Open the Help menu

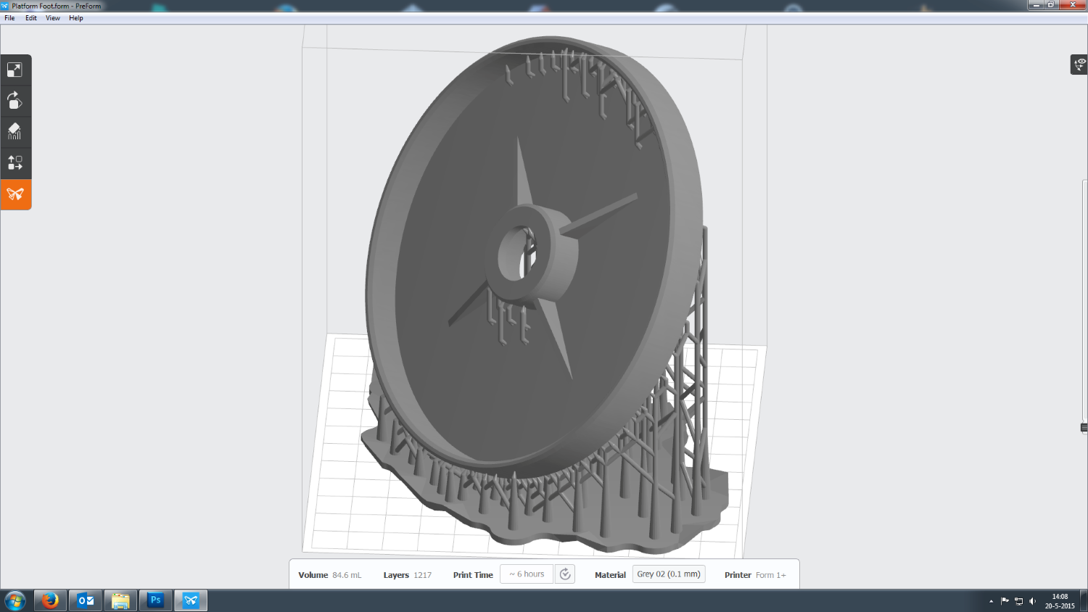click(76, 18)
